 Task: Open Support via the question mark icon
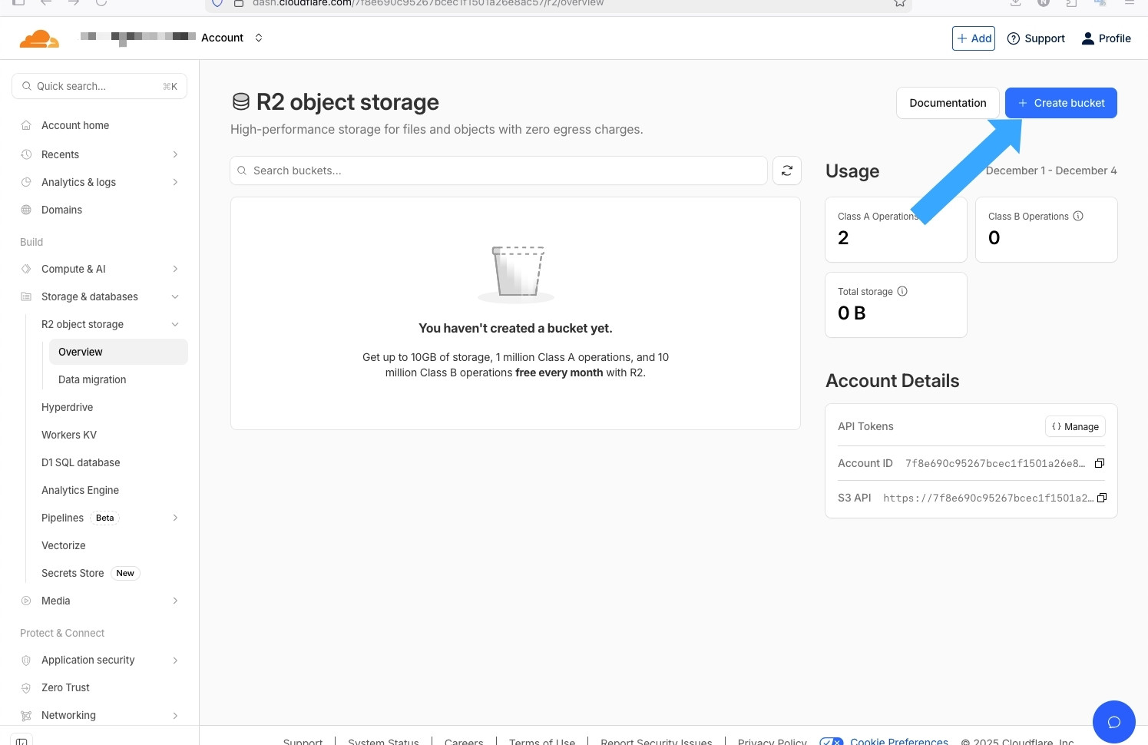[1014, 38]
